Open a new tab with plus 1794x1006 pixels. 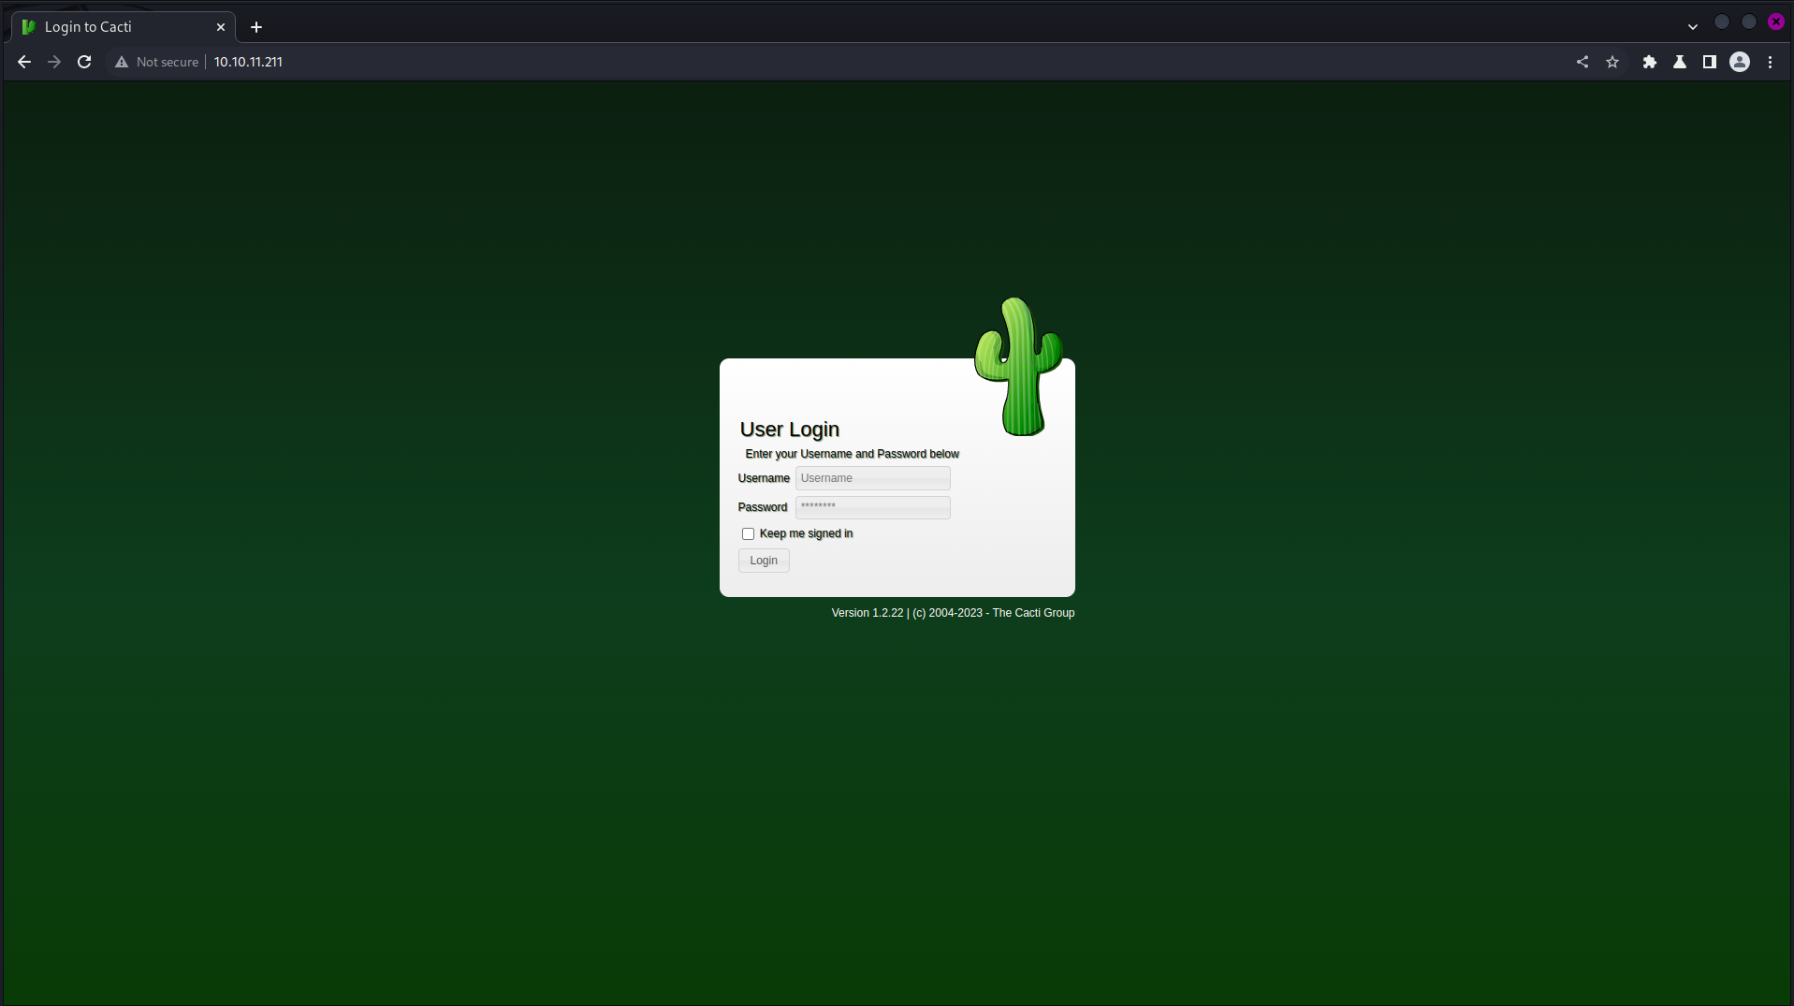(256, 27)
